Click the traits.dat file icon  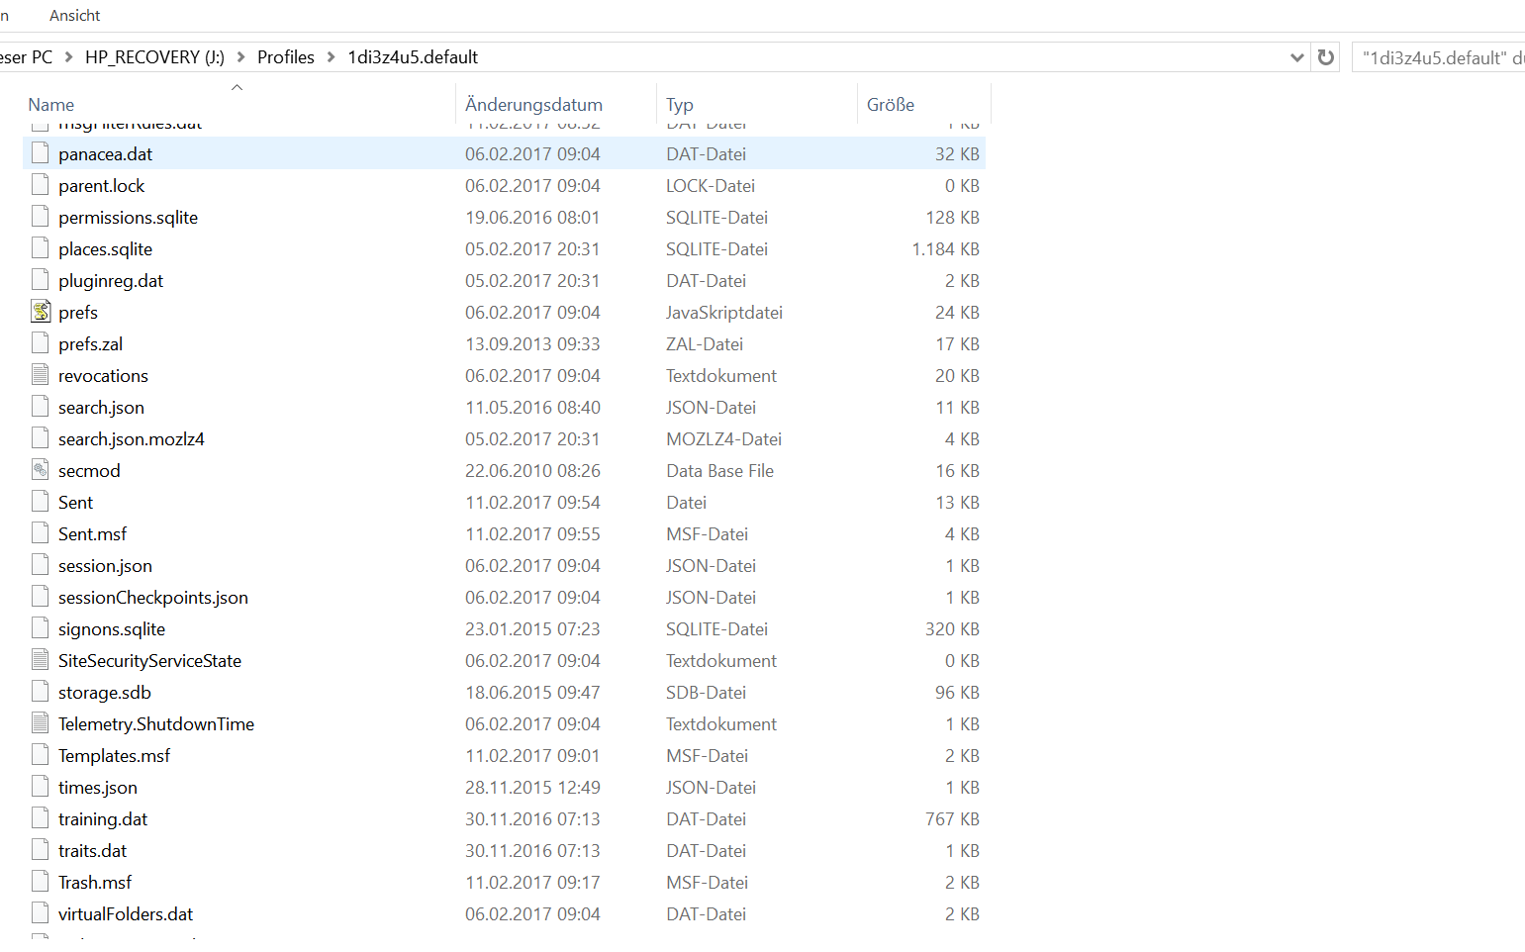40,850
